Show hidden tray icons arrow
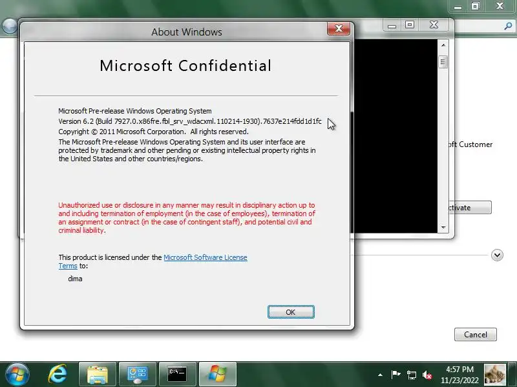Viewport: 517px width, 387px height. pos(380,375)
